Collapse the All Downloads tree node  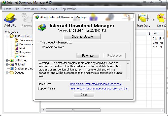click(7, 36)
